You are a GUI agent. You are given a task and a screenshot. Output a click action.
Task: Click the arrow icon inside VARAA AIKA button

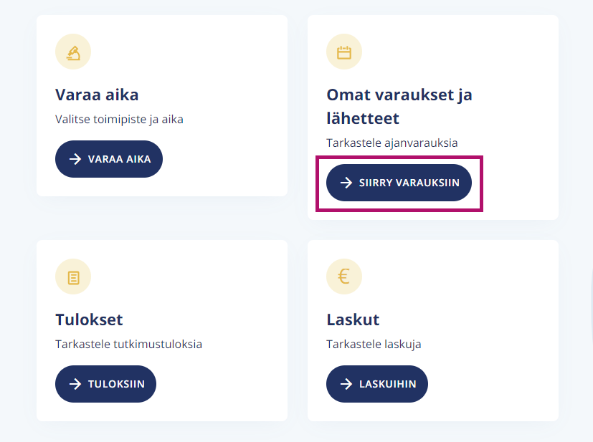75,159
